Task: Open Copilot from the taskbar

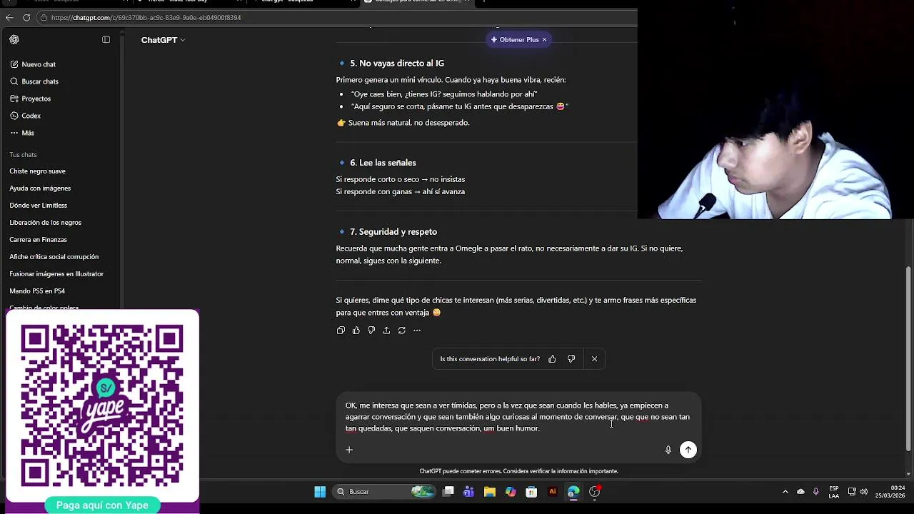Action: (x=510, y=492)
